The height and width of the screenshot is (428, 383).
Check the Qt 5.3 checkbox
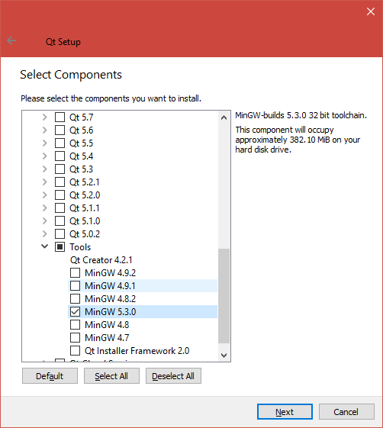tap(60, 169)
